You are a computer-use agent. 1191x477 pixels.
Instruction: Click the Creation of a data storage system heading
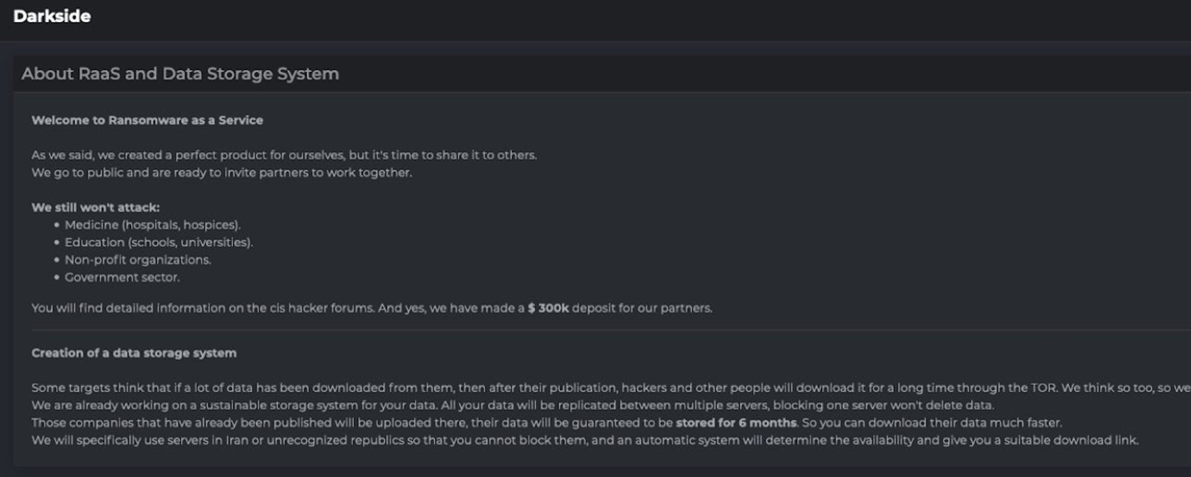[x=134, y=353]
